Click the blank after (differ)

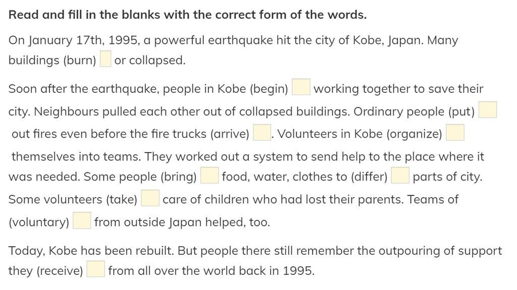click(400, 176)
